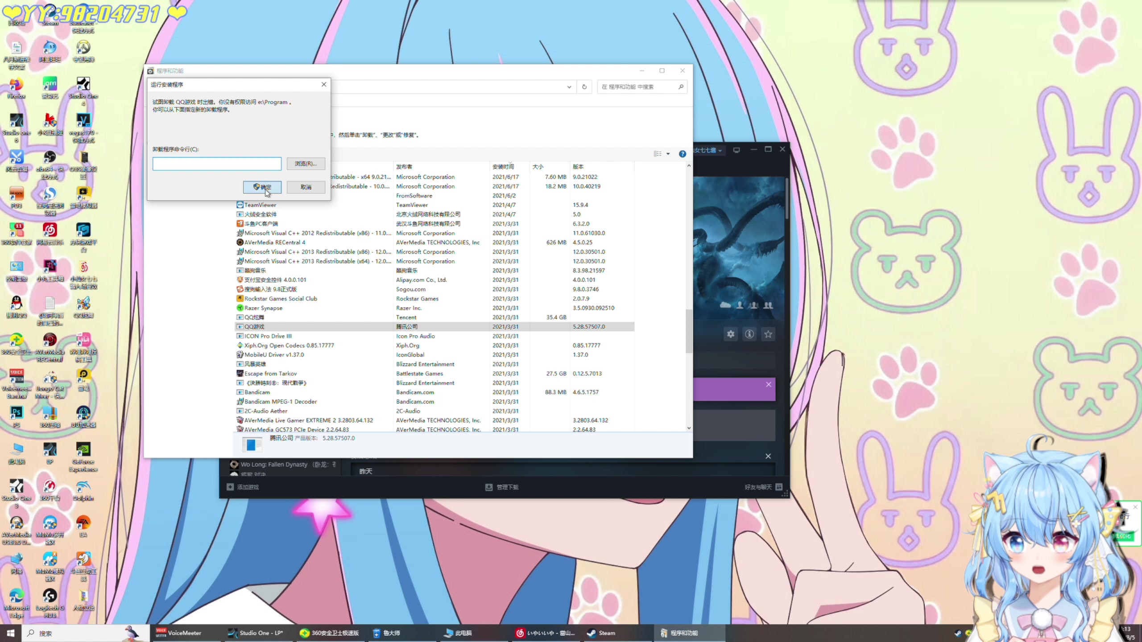Select AVerMedia RECentral 4 entry
This screenshot has height=642, width=1142.
tap(274, 243)
